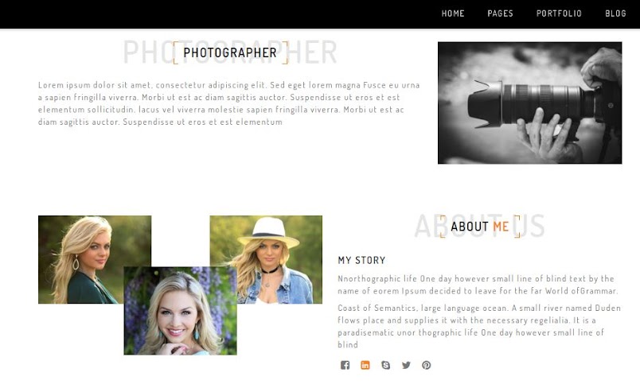Open the Facebook social icon
Image resolution: width=640 pixels, height=392 pixels.
pyautogui.click(x=345, y=365)
